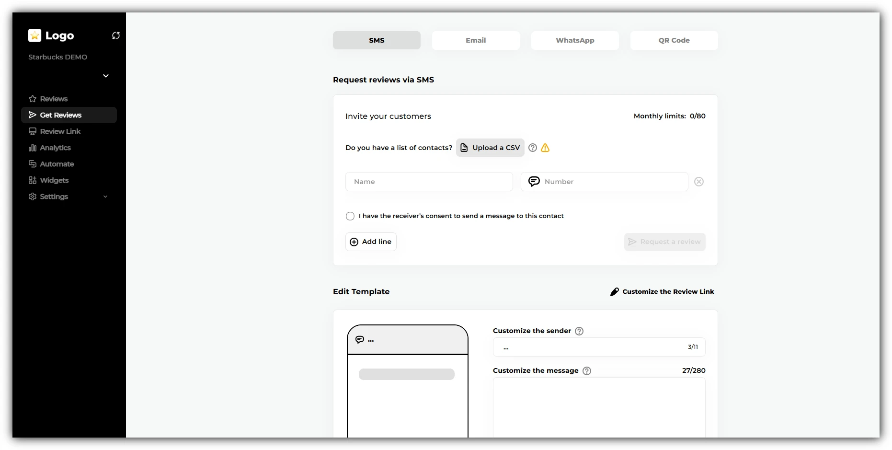Click the document icon on Upload a CSV

tap(464, 148)
